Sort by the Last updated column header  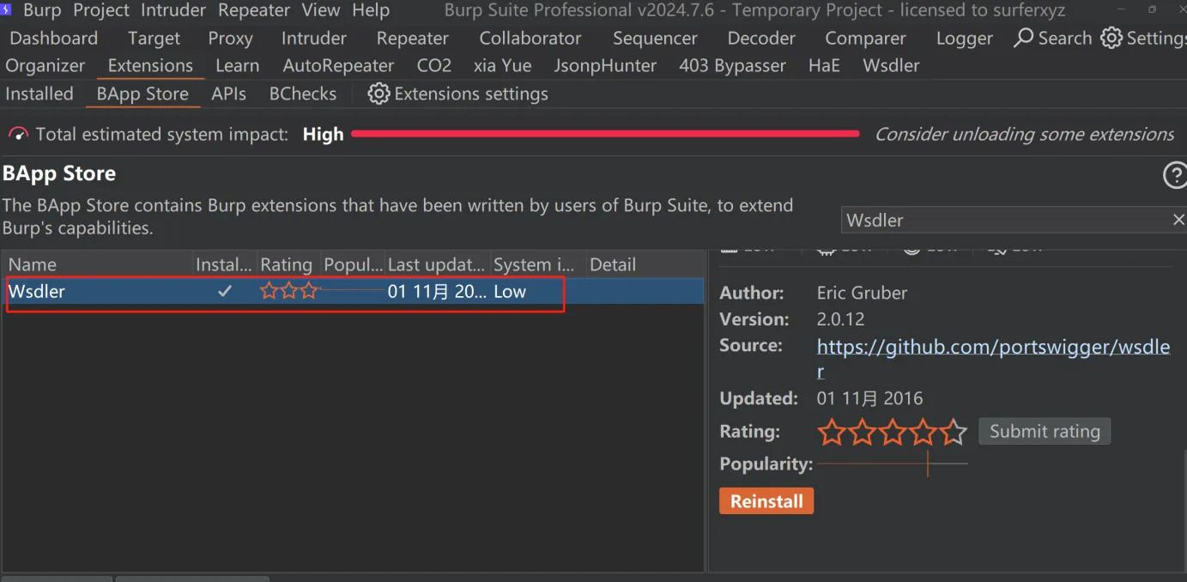[x=437, y=264]
